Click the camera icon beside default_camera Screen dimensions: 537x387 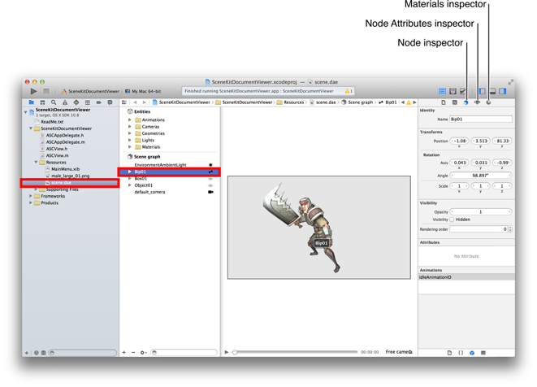coord(210,192)
